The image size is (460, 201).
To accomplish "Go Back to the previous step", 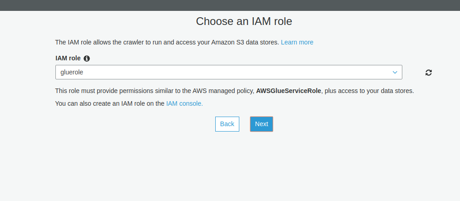I will (x=227, y=124).
